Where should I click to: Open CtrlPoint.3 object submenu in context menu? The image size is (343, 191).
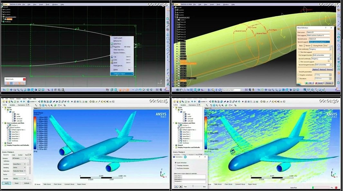[x=122, y=74]
